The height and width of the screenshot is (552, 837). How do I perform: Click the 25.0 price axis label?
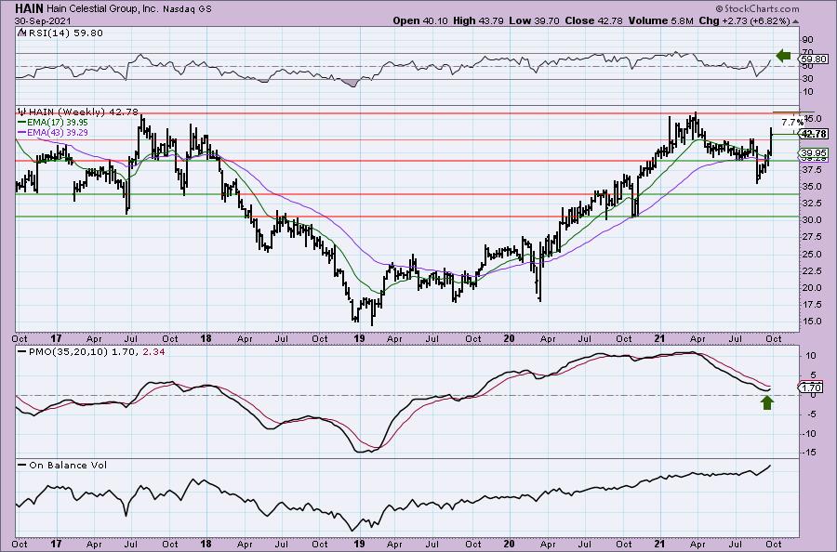point(812,254)
